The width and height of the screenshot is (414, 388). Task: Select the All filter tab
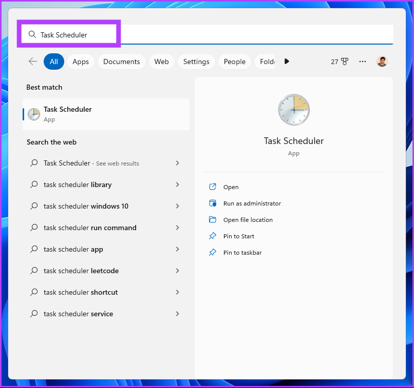(x=54, y=62)
